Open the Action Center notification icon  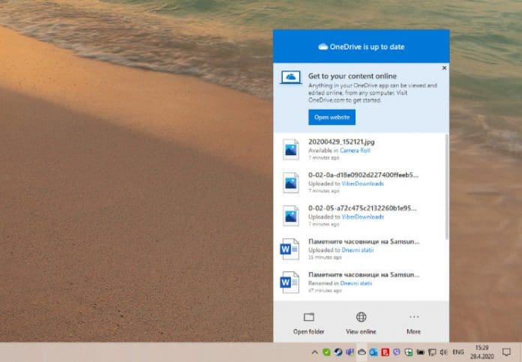point(506,352)
